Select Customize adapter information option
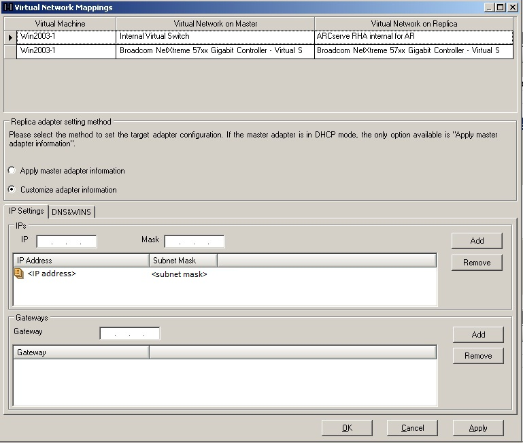The image size is (523, 443). 12,190
